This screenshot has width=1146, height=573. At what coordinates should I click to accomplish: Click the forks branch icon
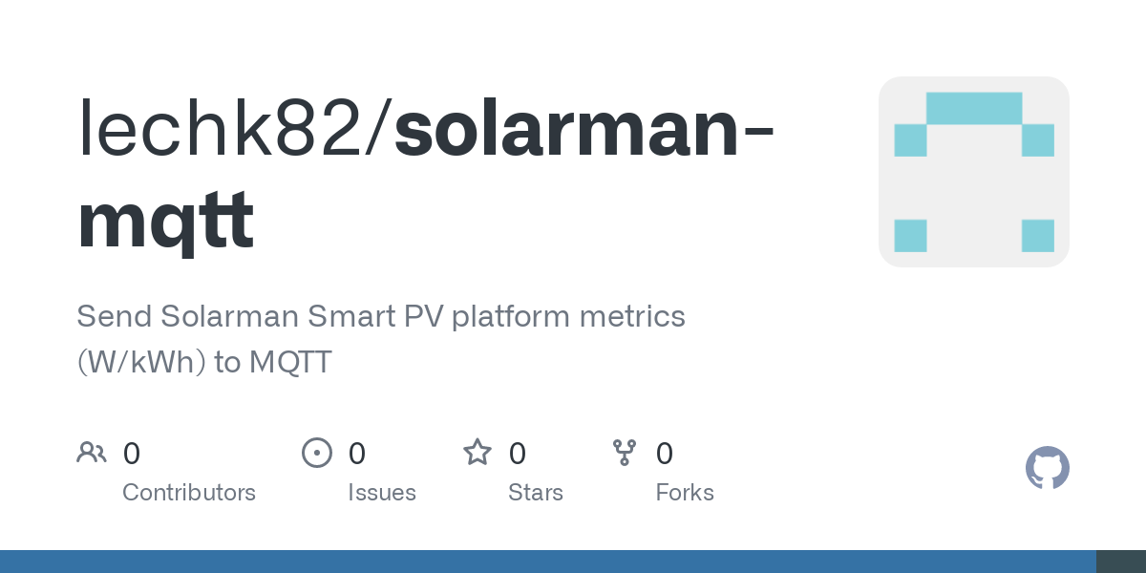pyautogui.click(x=625, y=452)
